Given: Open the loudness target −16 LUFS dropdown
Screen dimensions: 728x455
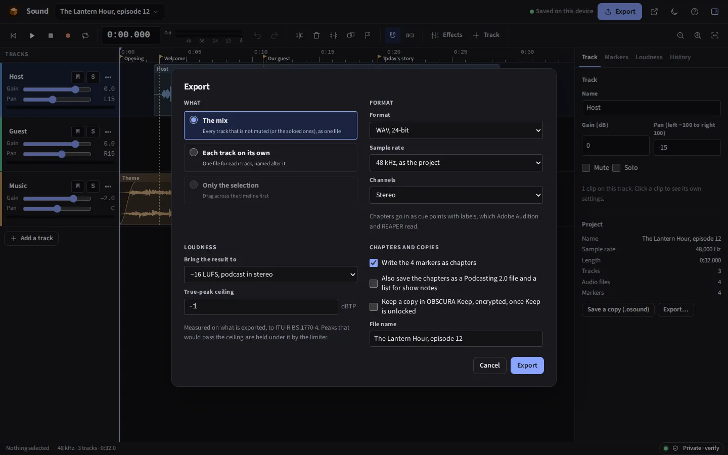Looking at the screenshot, I should tap(270, 275).
